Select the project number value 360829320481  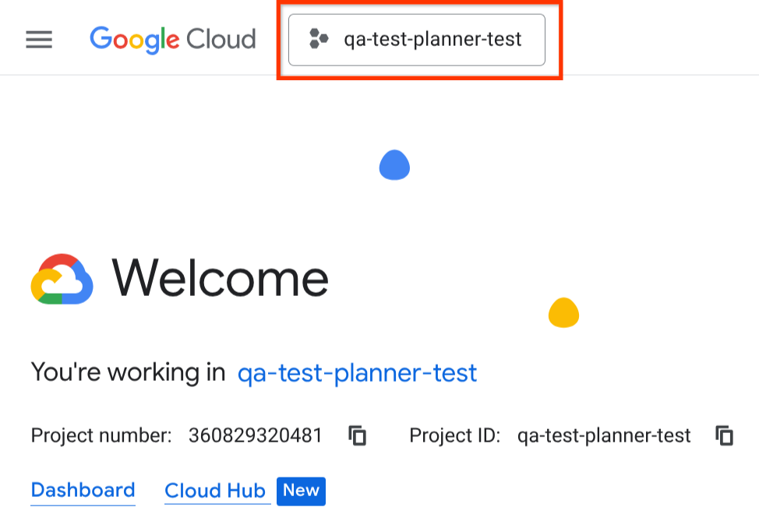(256, 435)
